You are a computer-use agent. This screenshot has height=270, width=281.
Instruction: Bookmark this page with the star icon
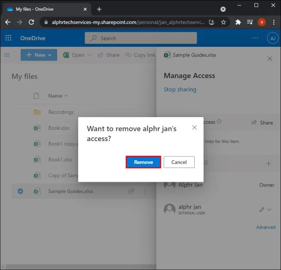(x=223, y=22)
